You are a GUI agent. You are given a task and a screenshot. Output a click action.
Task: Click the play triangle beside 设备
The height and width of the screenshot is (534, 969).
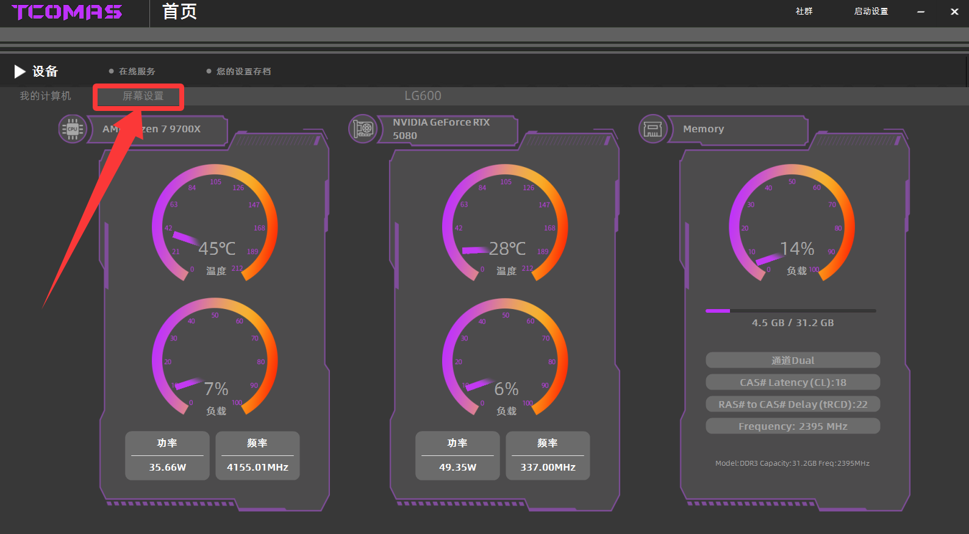(20, 71)
